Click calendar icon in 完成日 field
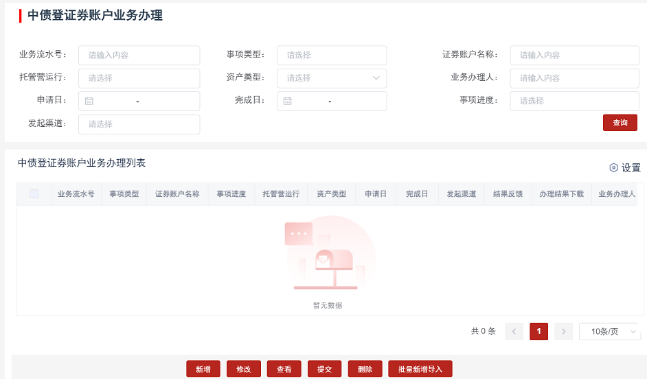 [x=288, y=102]
